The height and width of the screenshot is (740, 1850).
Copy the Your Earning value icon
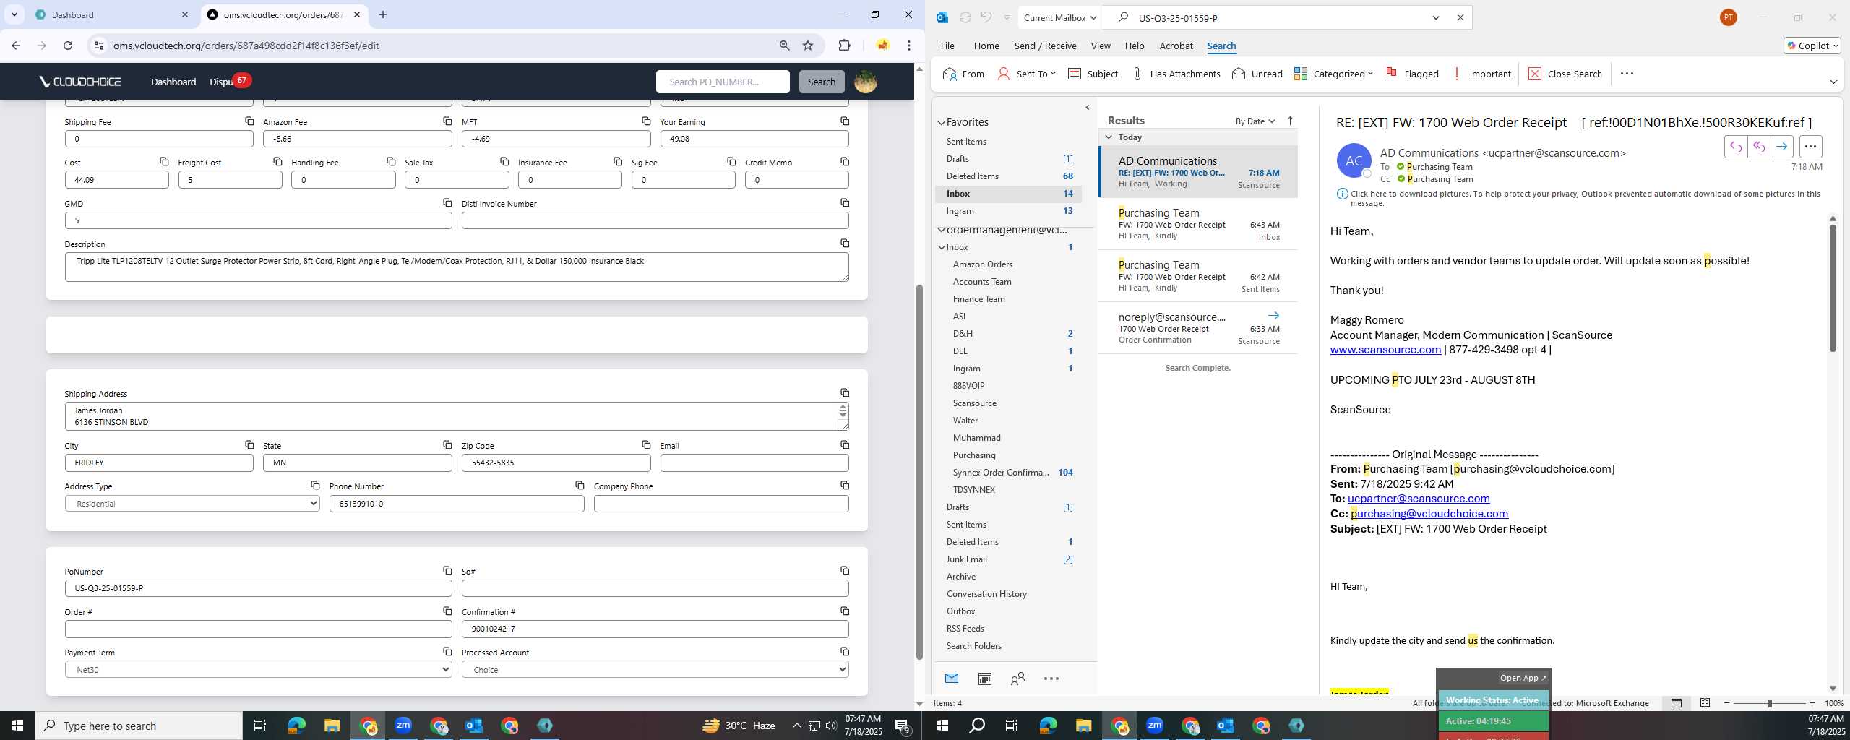click(x=845, y=121)
